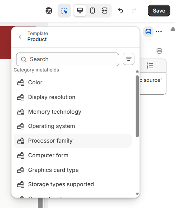Undo the last change
175x208 pixels.
120,11
